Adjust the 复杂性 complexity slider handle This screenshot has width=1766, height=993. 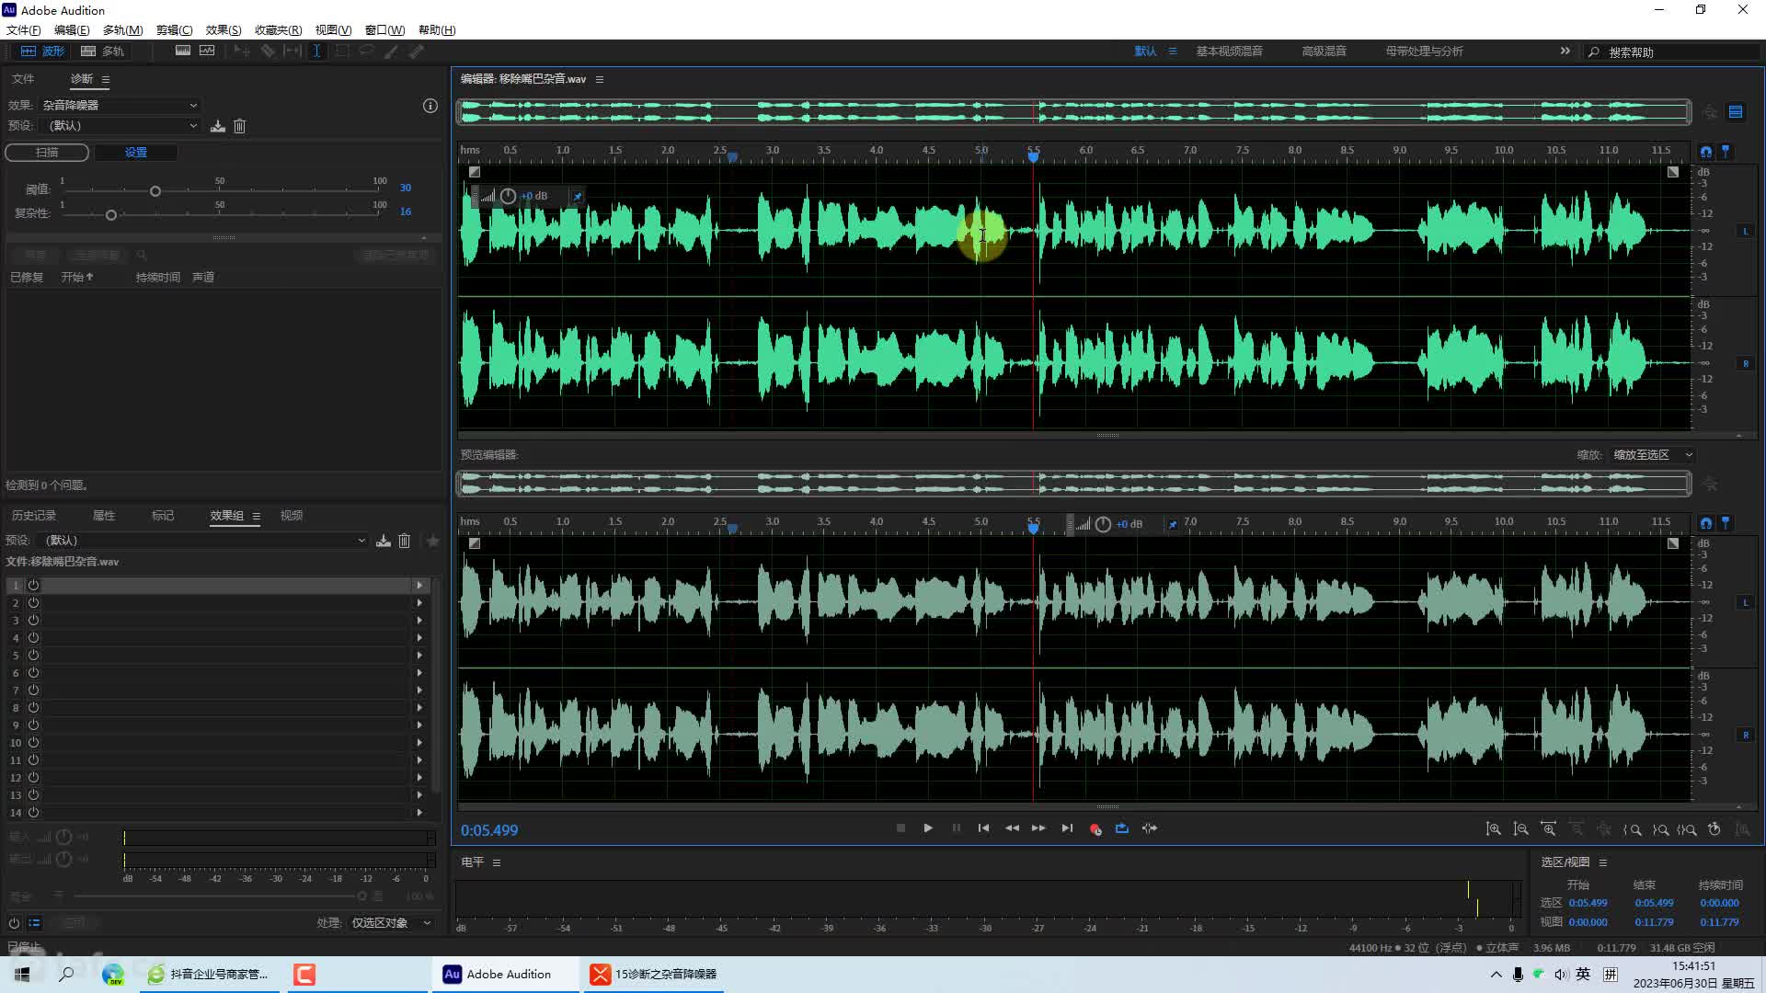click(x=111, y=215)
